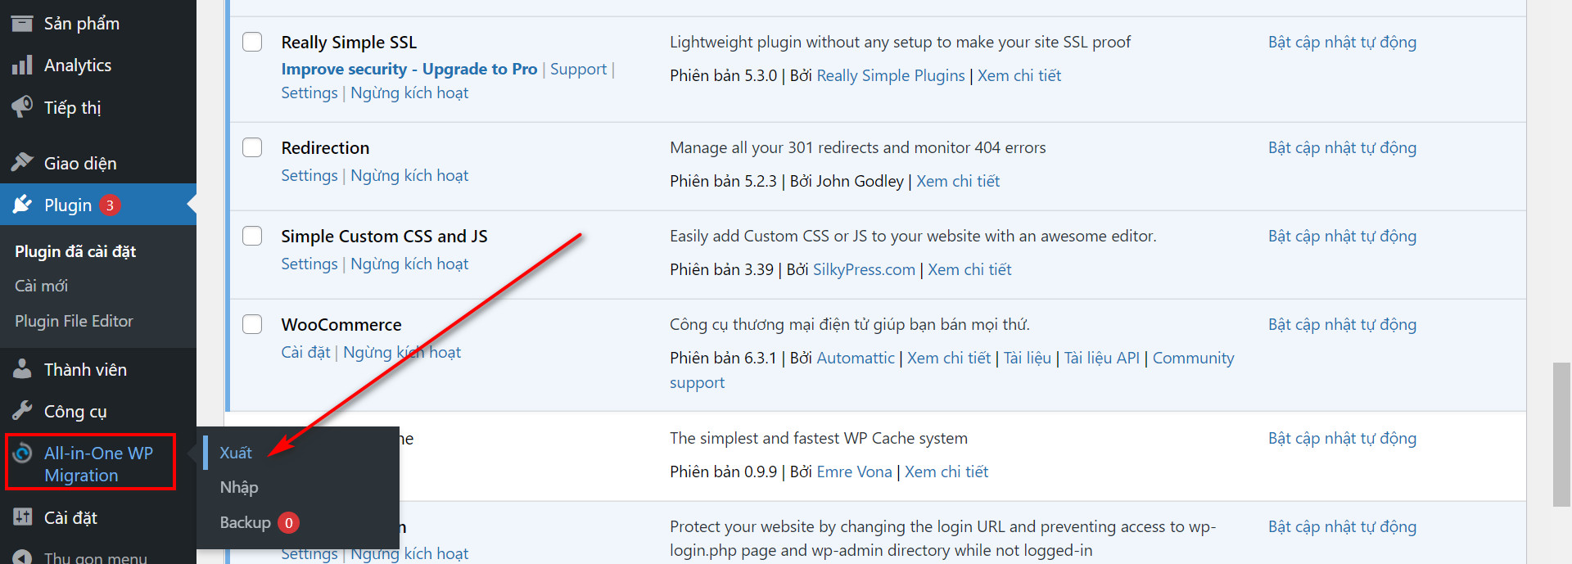This screenshot has width=1572, height=564.
Task: Choose Xuất from the migration submenu
Action: [x=236, y=453]
